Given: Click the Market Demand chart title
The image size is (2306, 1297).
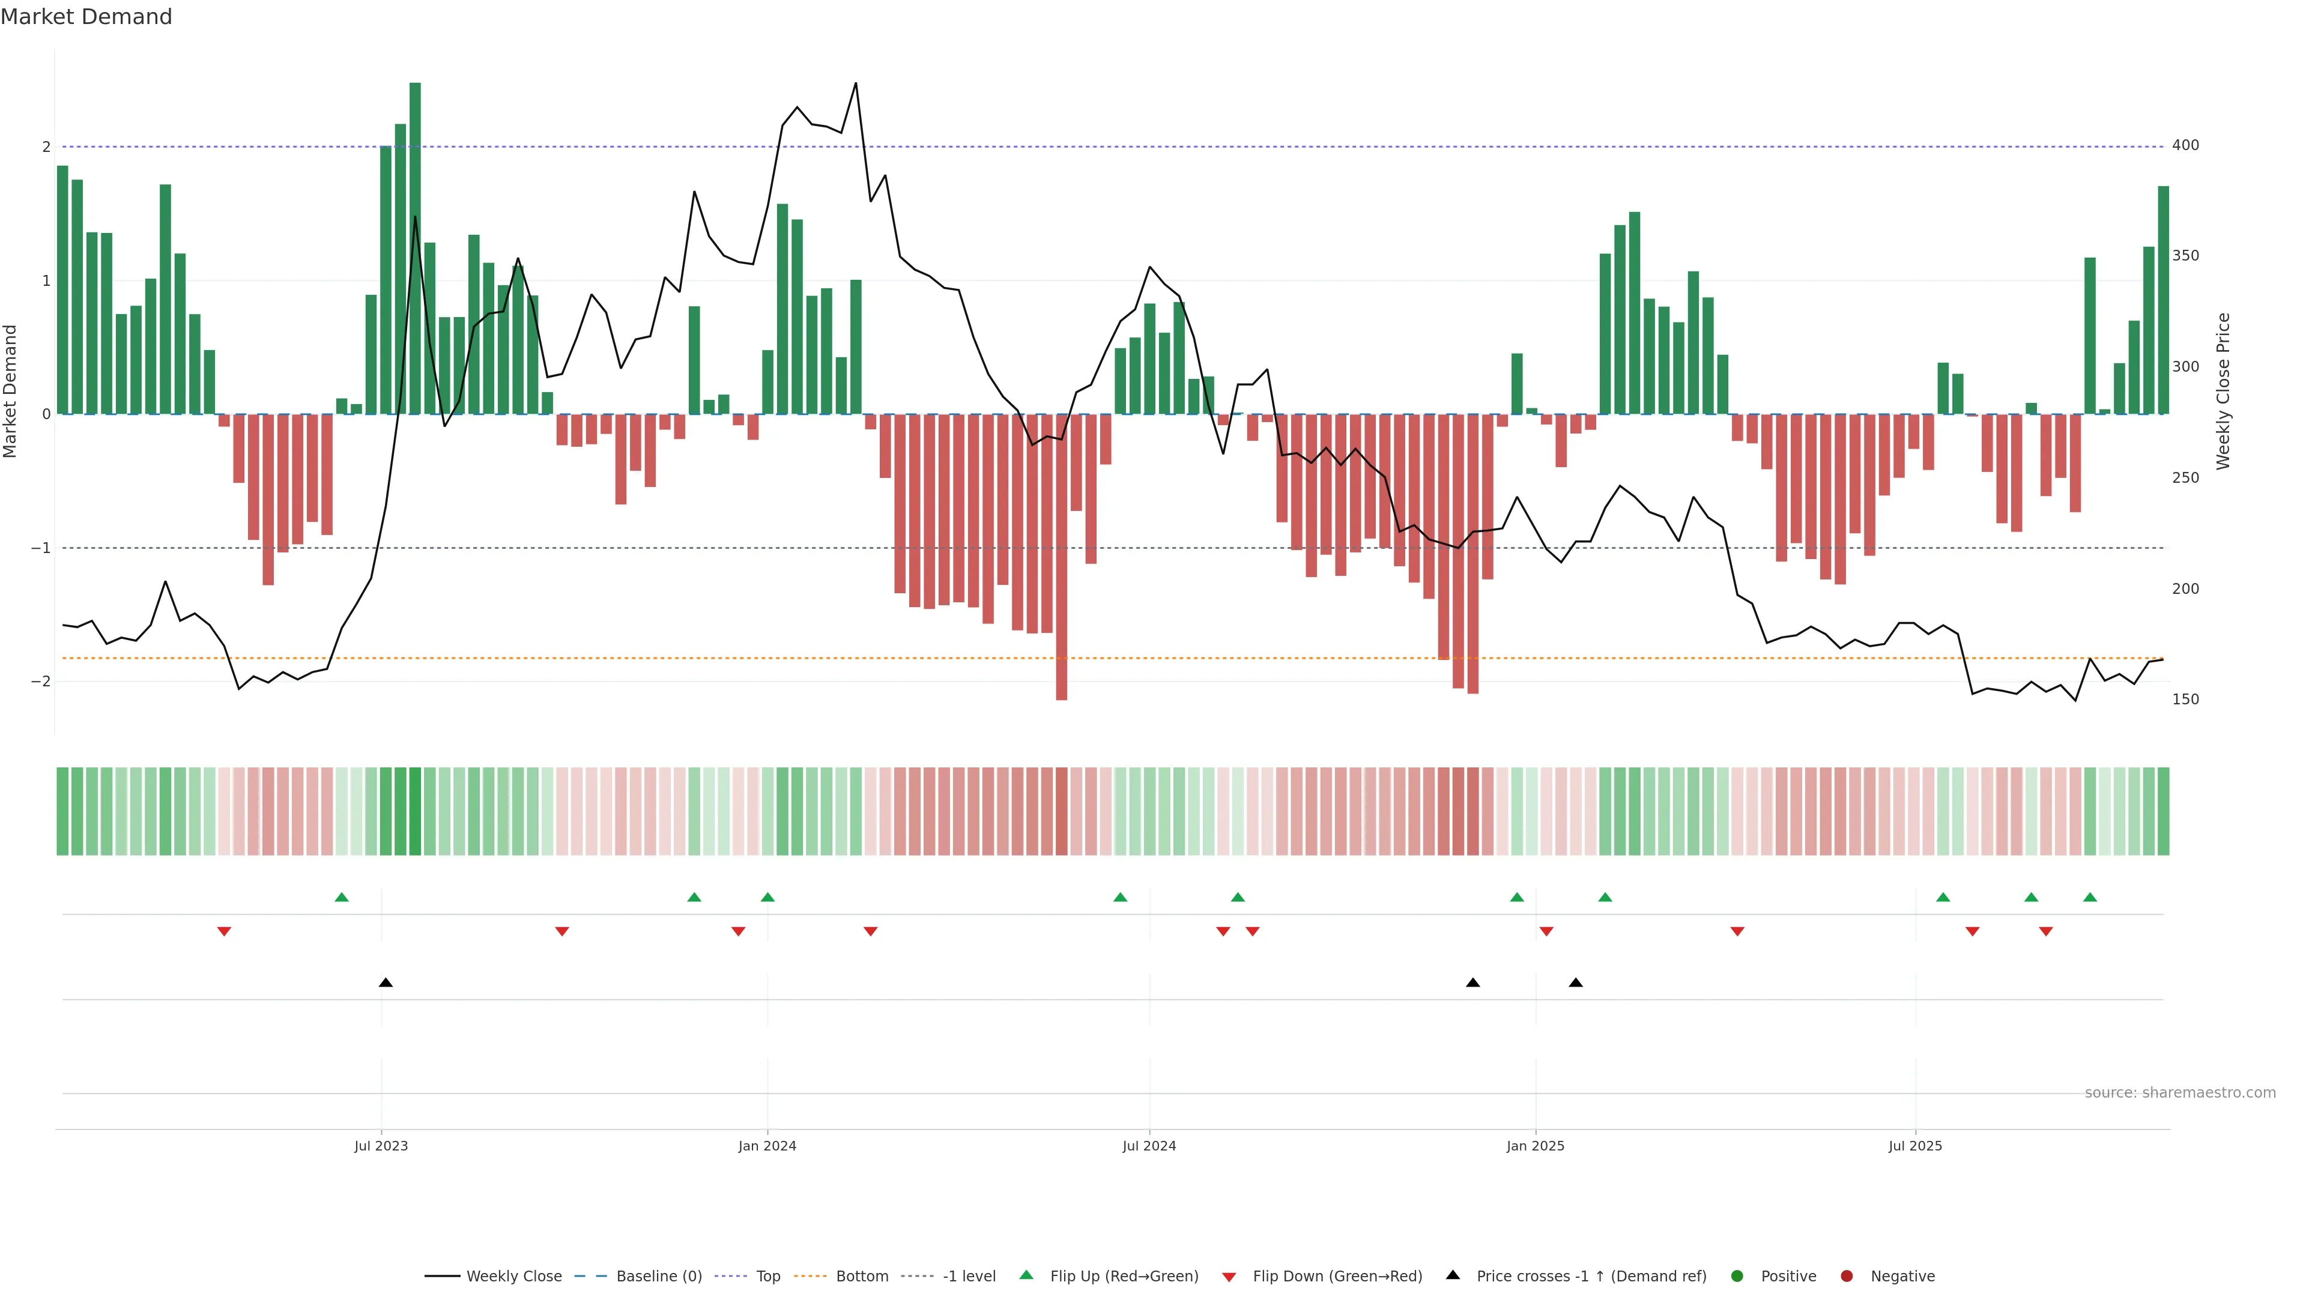Looking at the screenshot, I should click(x=86, y=17).
